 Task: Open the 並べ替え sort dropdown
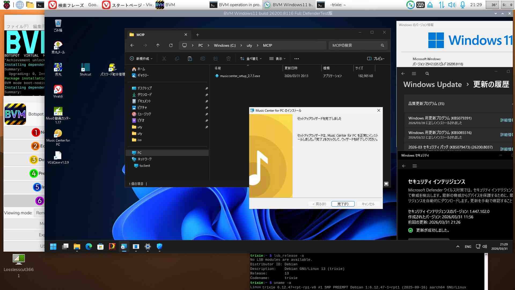coord(251,59)
